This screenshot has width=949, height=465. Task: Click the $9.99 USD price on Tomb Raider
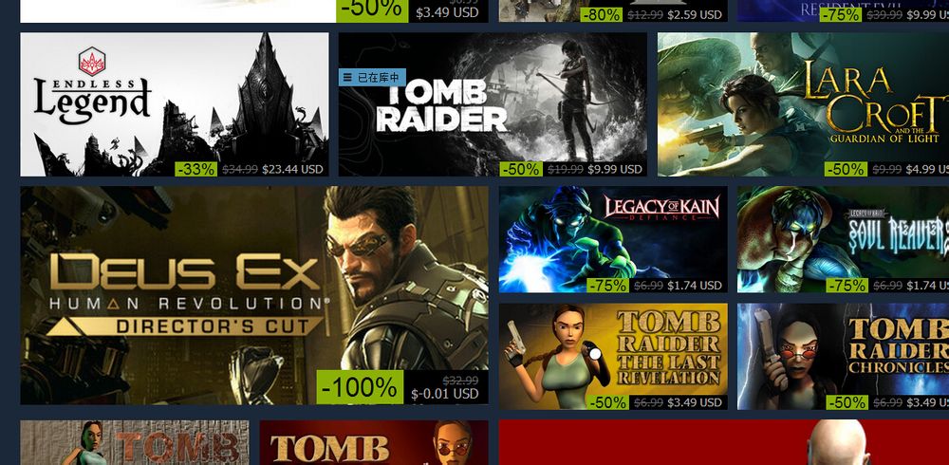tap(615, 169)
